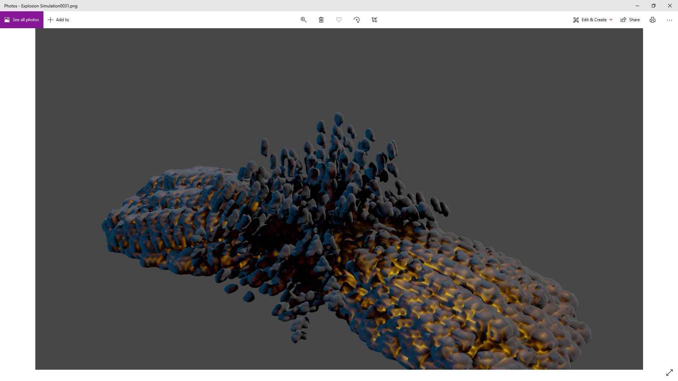Open the crop tool
The image size is (678, 381).
(x=374, y=20)
